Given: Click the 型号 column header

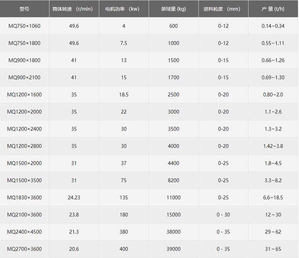Looking at the screenshot, I should click(x=24, y=9).
